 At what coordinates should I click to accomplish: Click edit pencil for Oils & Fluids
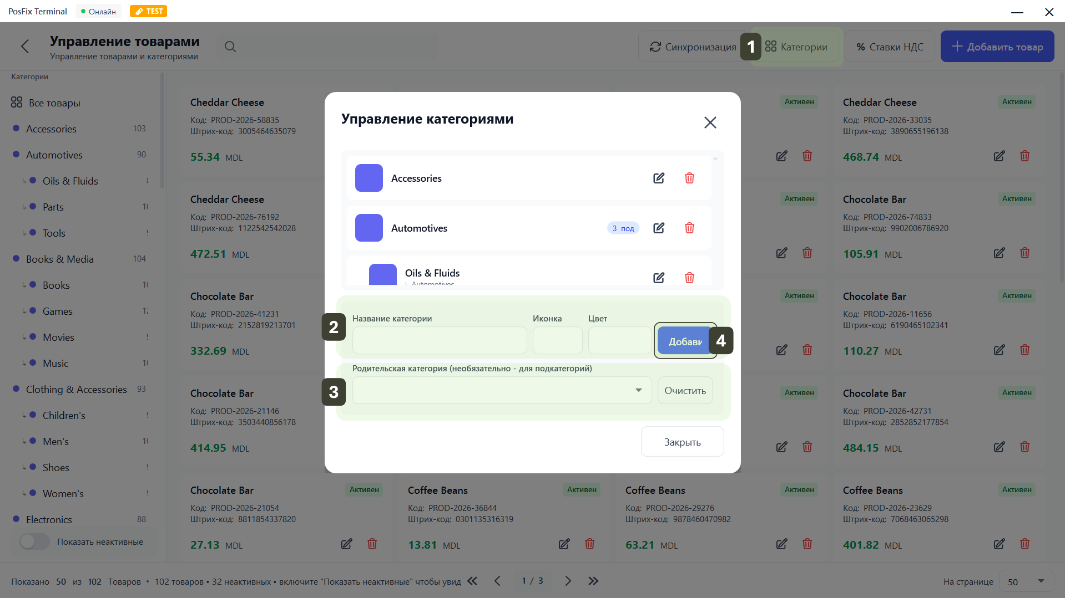coord(659,278)
